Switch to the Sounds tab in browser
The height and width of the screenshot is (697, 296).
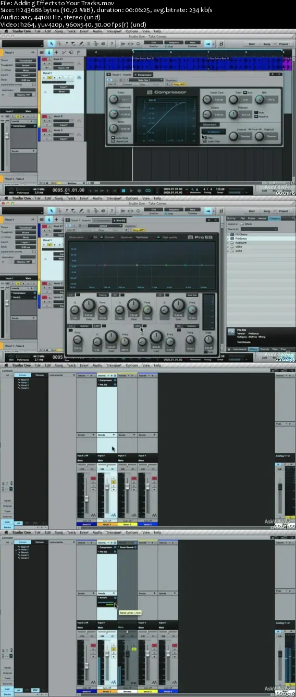click(x=264, y=349)
